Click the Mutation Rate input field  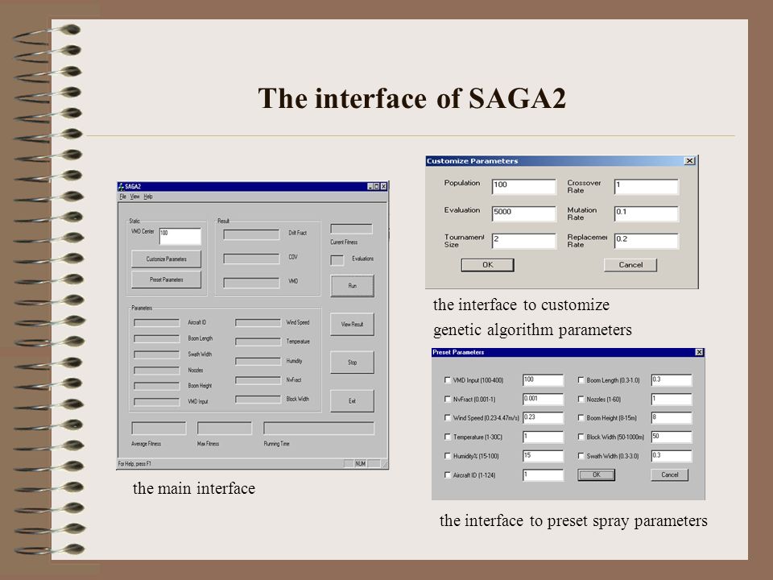tap(647, 213)
